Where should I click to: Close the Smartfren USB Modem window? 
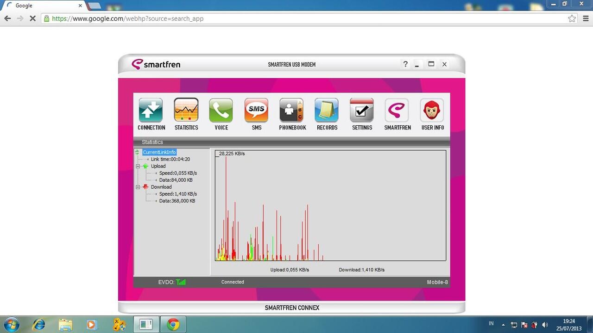click(444, 64)
